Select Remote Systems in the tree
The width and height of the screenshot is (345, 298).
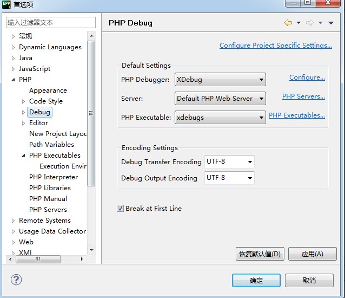(x=45, y=221)
